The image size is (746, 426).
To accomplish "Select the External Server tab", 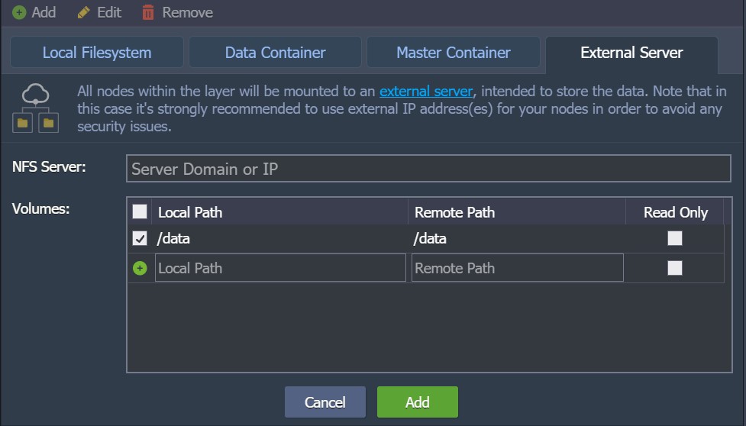I will tap(631, 53).
